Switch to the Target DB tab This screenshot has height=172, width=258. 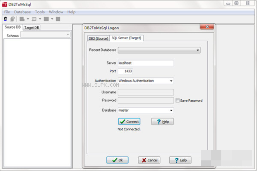[x=32, y=28]
